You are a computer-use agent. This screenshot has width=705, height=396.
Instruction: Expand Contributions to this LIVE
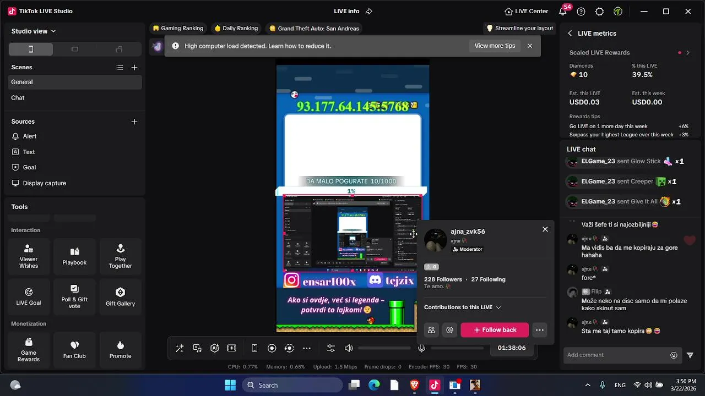[x=463, y=307]
